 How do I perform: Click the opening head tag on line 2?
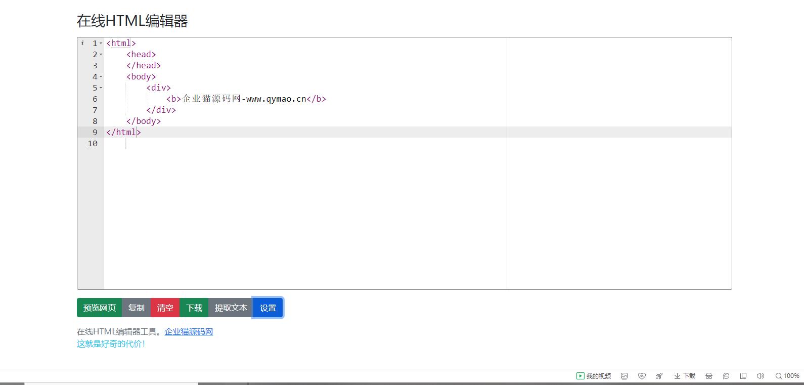141,55
